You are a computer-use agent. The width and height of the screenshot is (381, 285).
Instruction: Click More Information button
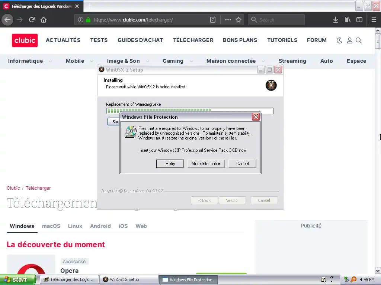click(x=206, y=164)
